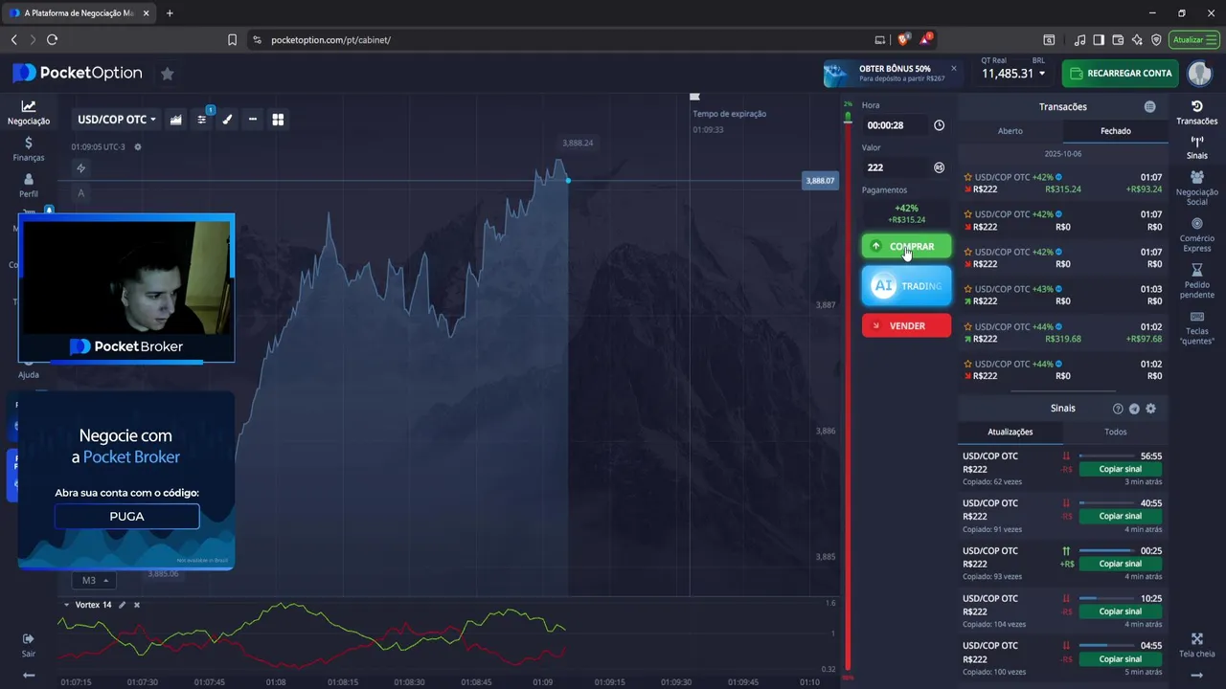1226x689 pixels.
Task: Open the Sinais settings gear
Action: (x=1150, y=409)
